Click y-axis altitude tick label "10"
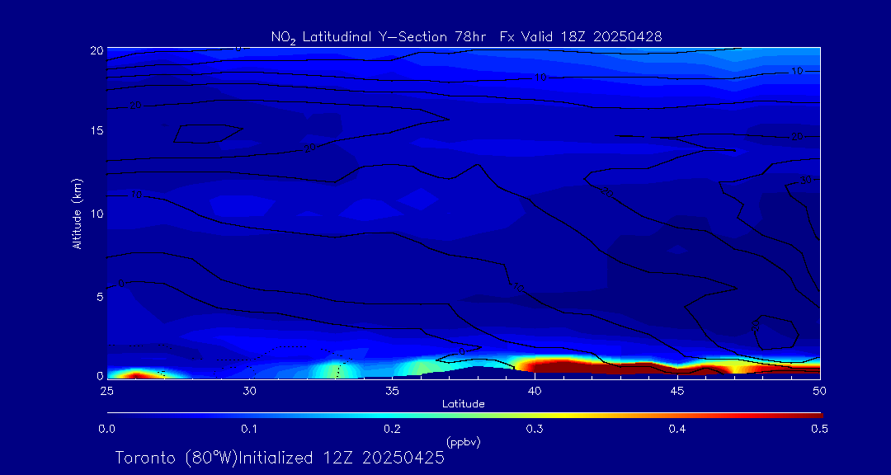This screenshot has width=891, height=475. point(97,214)
